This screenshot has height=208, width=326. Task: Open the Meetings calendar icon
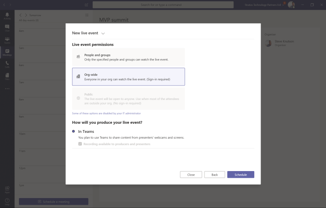click(7, 52)
